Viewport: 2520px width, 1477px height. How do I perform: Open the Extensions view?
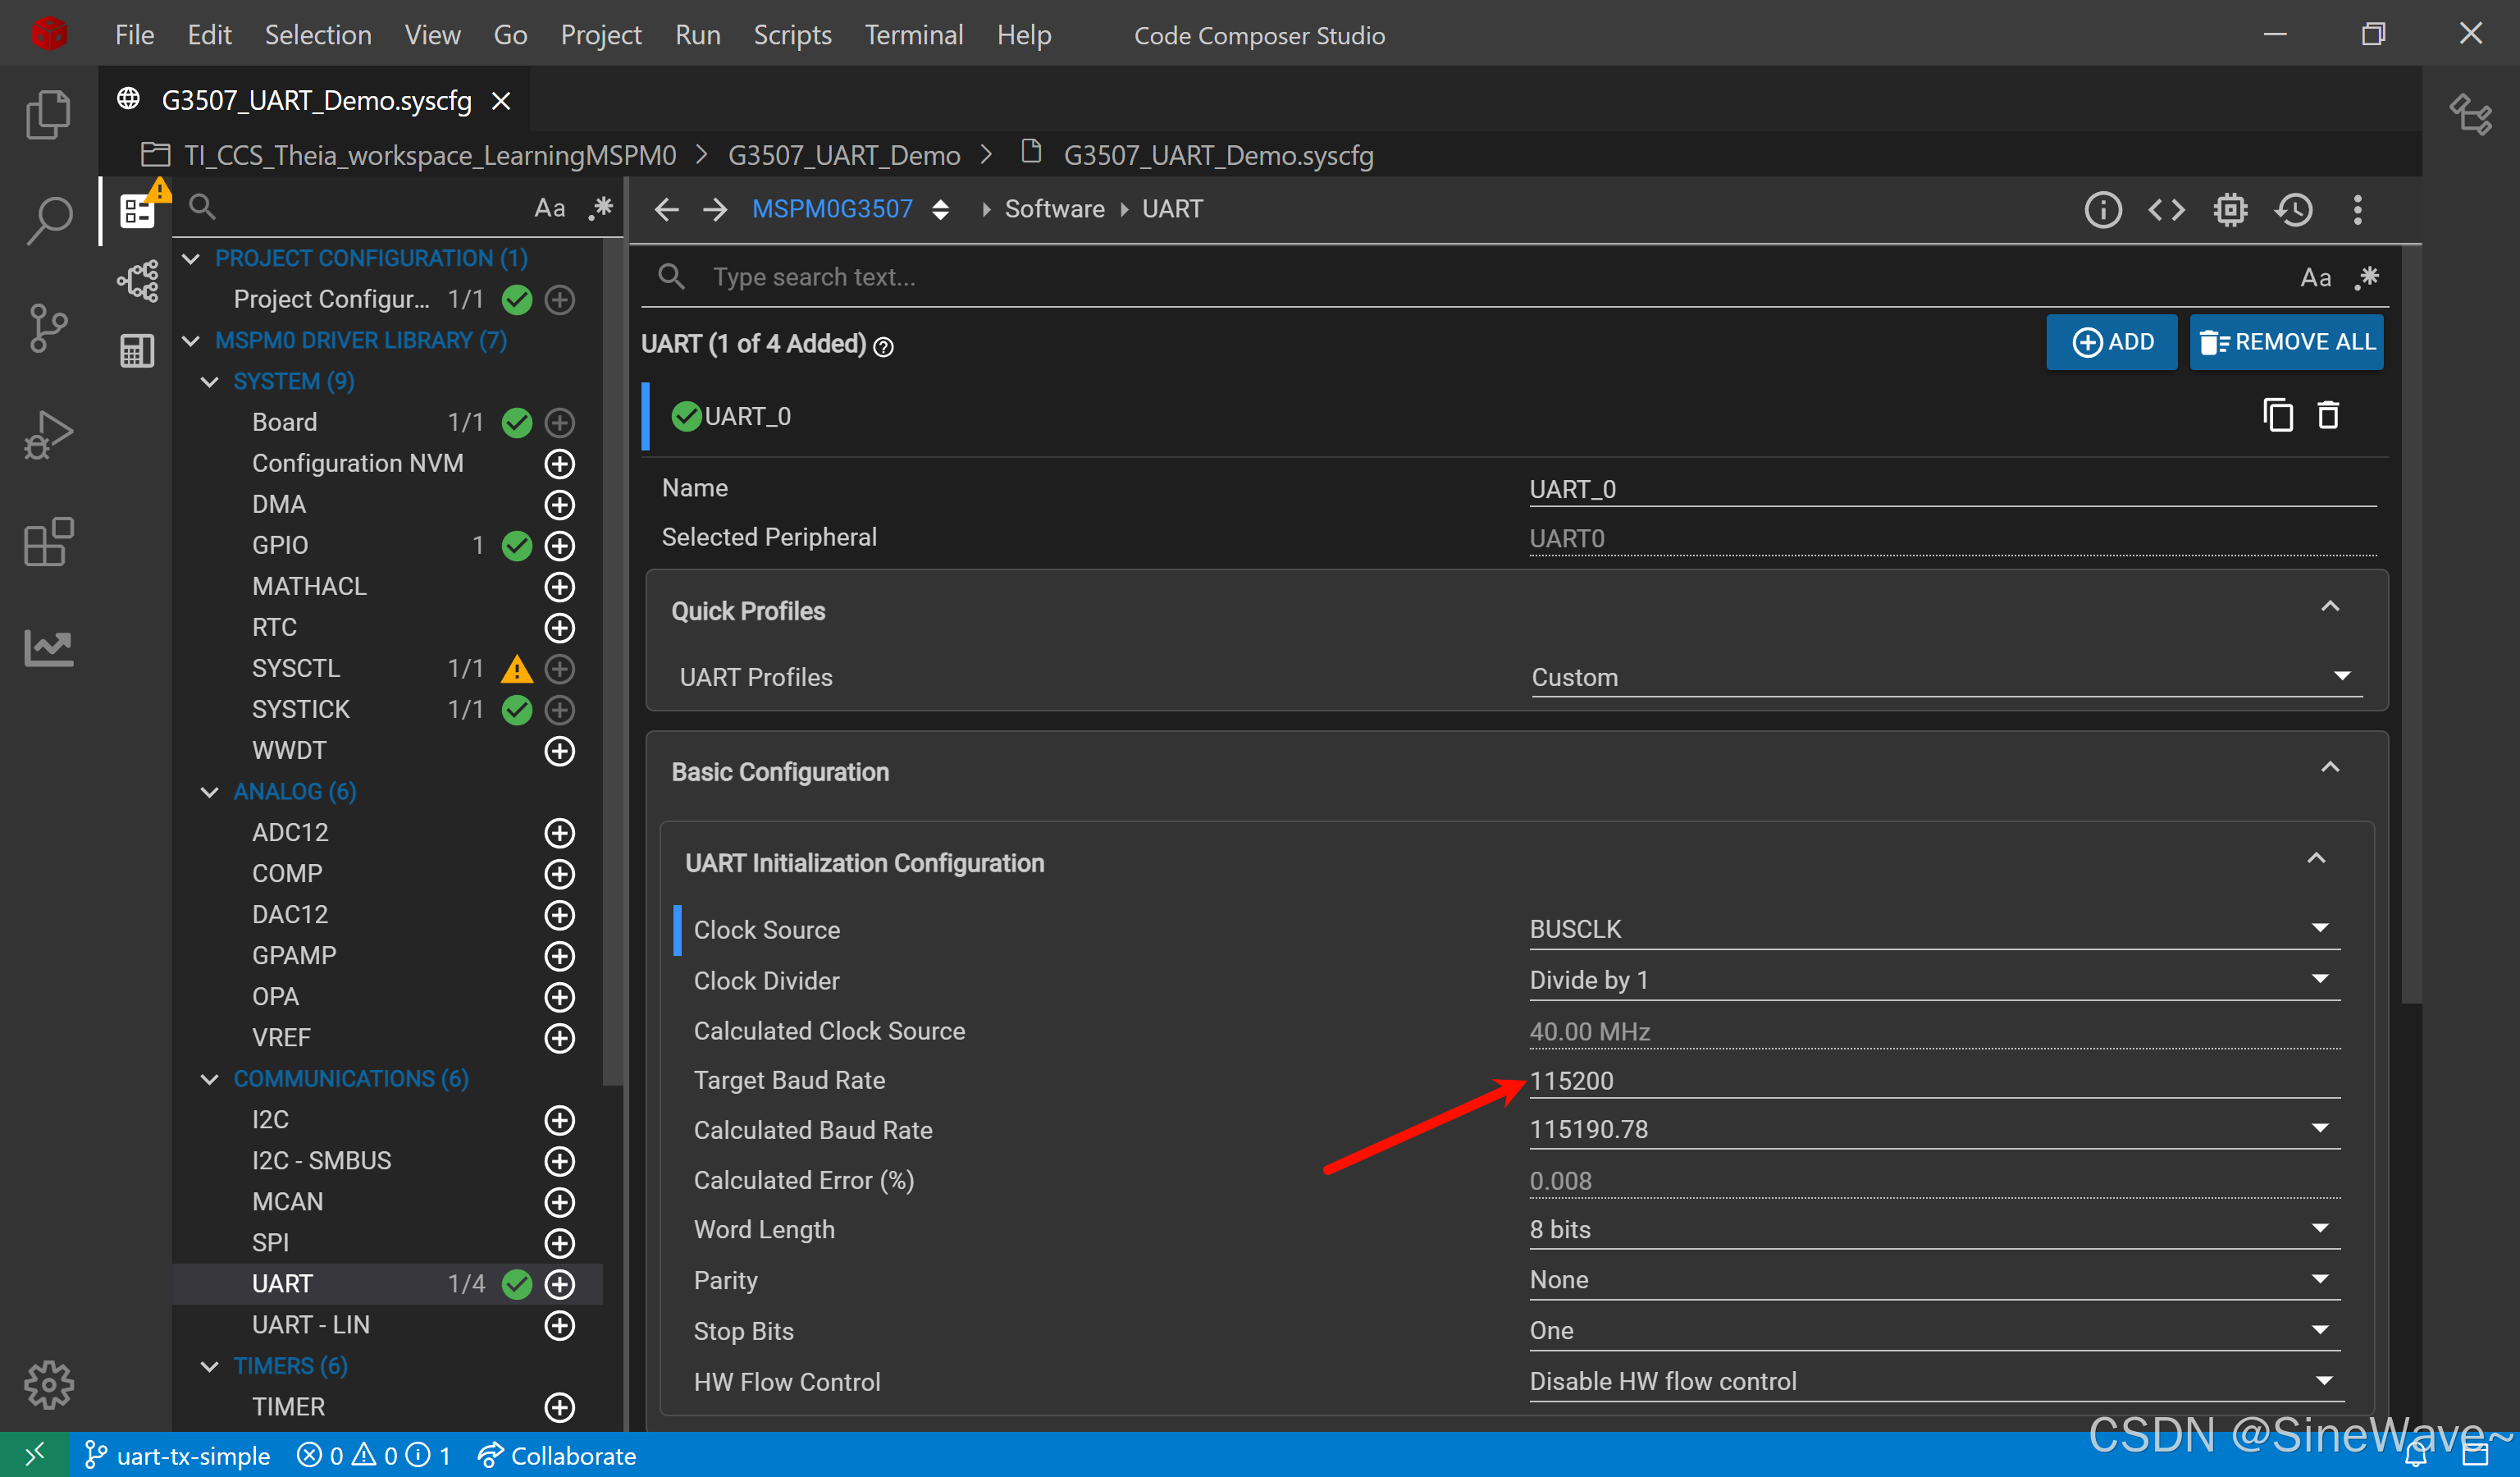[x=48, y=542]
